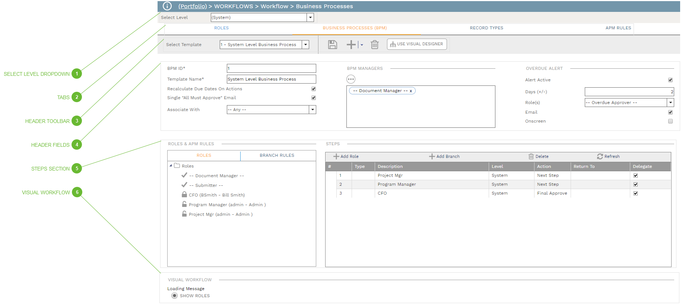Toggle Delegate checkbox for Project Mgr step

tap(635, 175)
